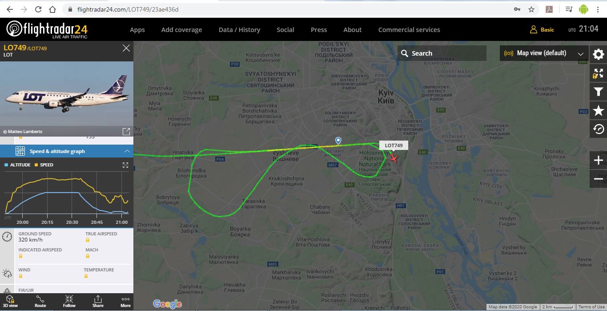Show the Route of the flight

coord(40,301)
